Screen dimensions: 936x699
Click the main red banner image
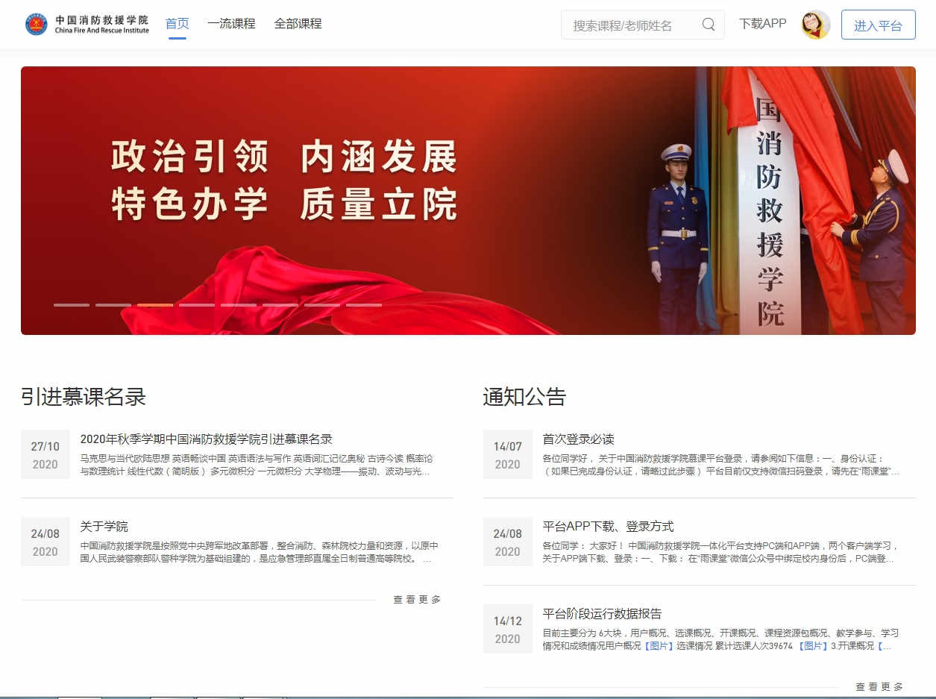(x=468, y=201)
